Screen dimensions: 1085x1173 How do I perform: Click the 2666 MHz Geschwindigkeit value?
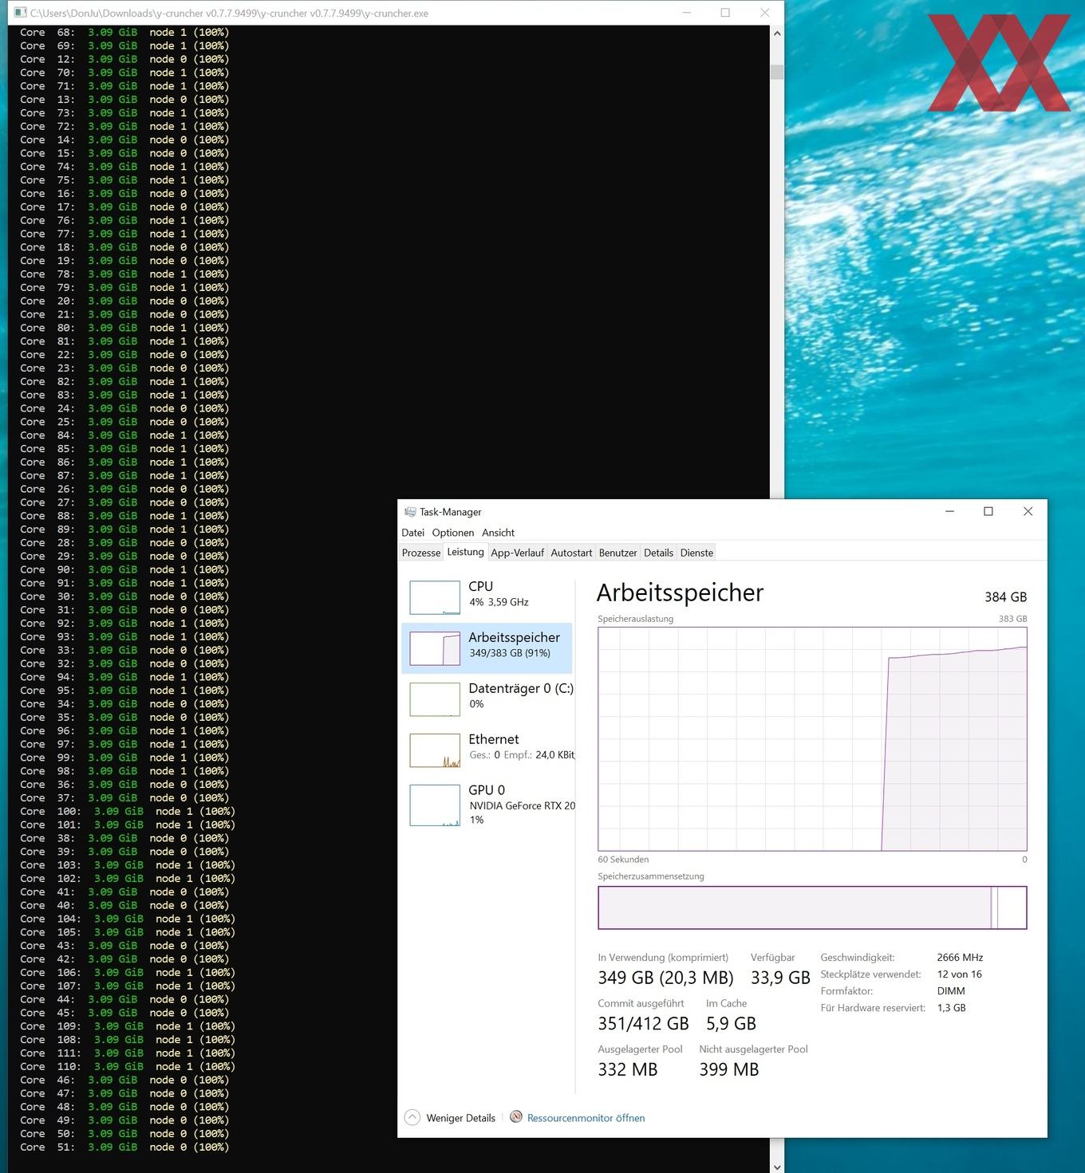pos(960,958)
